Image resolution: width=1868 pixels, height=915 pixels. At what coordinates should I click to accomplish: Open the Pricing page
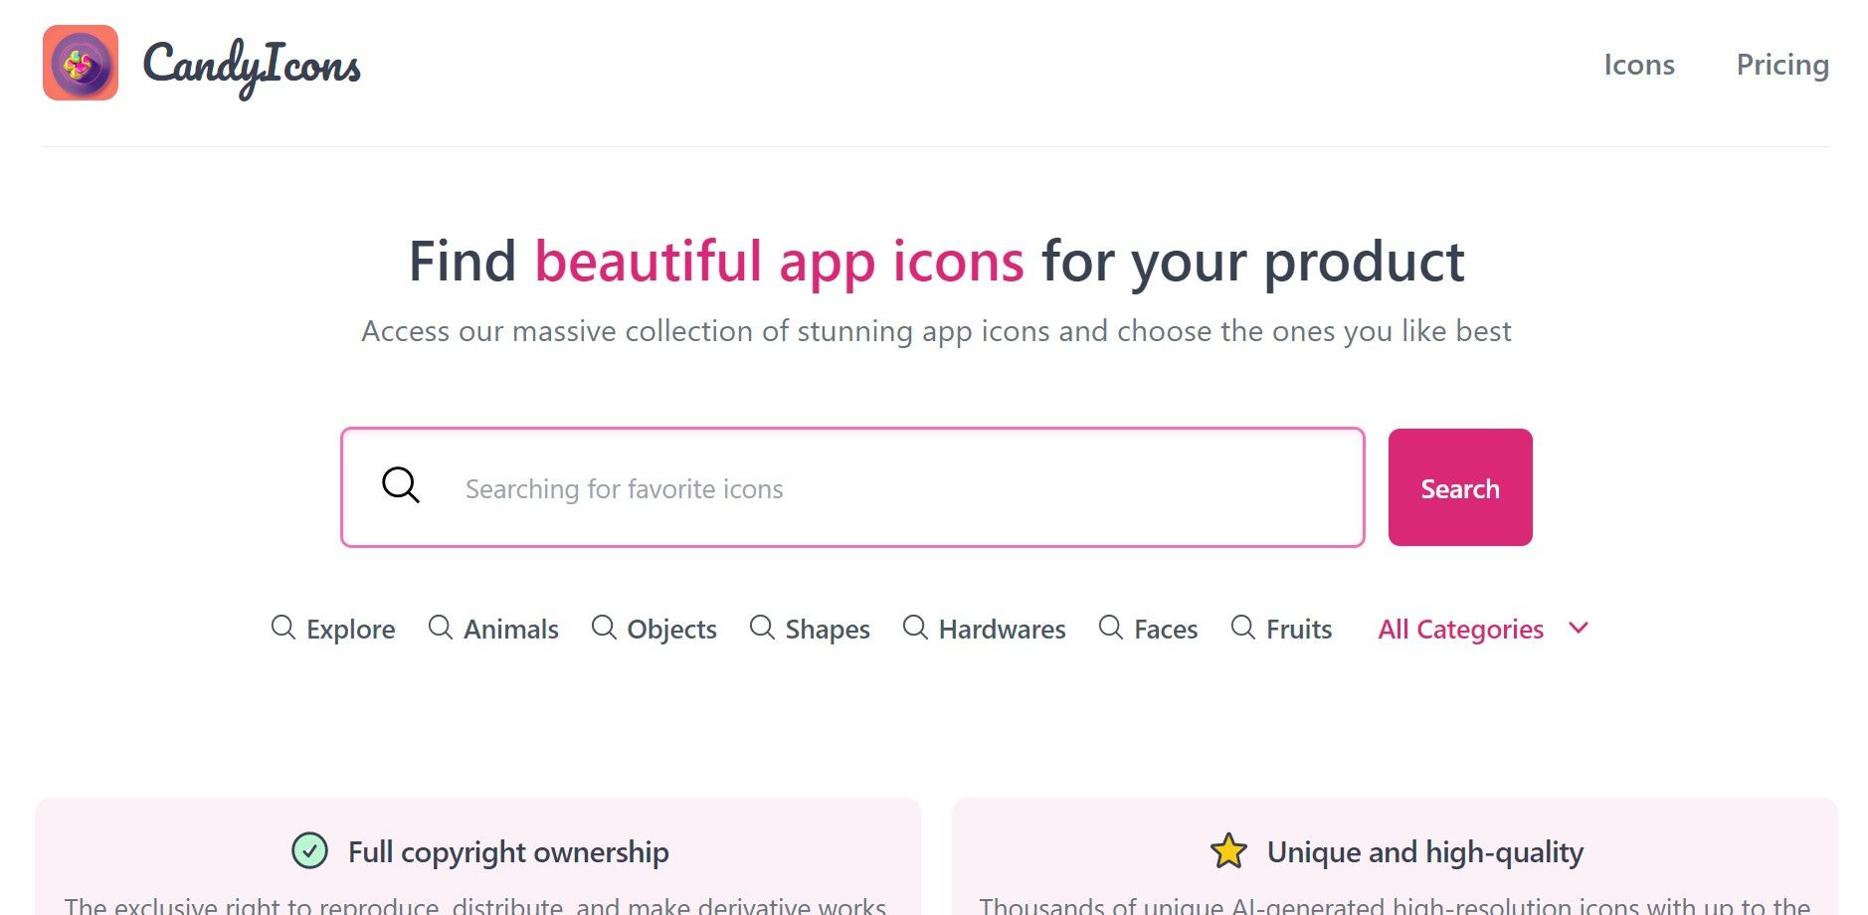click(x=1783, y=64)
